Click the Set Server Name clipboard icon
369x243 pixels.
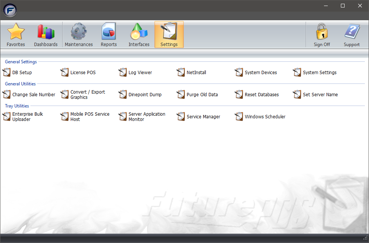[x=297, y=94]
